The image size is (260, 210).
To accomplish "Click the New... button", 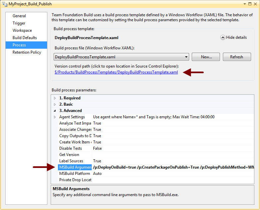I will coord(206,57).
